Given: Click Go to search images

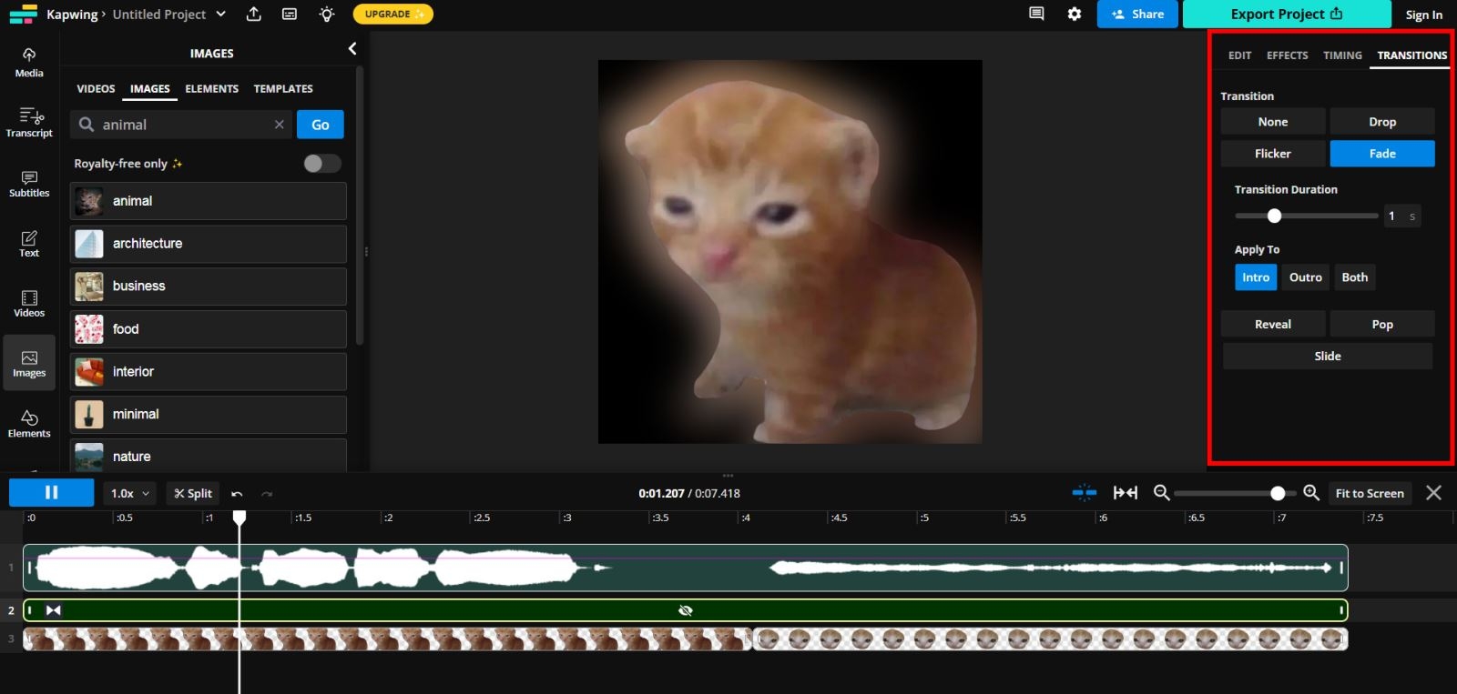Looking at the screenshot, I should click(x=321, y=125).
